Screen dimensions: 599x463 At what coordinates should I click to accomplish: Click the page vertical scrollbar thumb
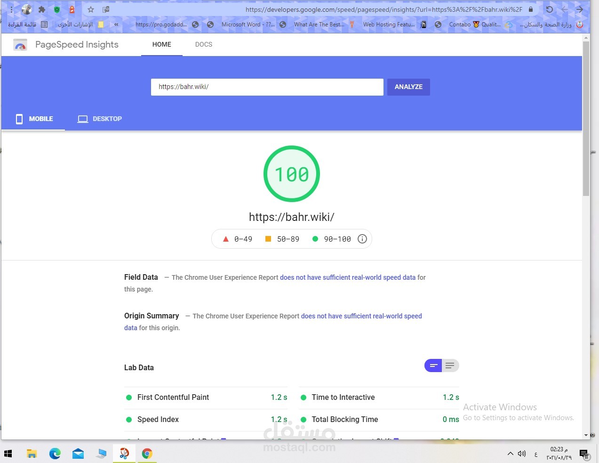[586, 119]
